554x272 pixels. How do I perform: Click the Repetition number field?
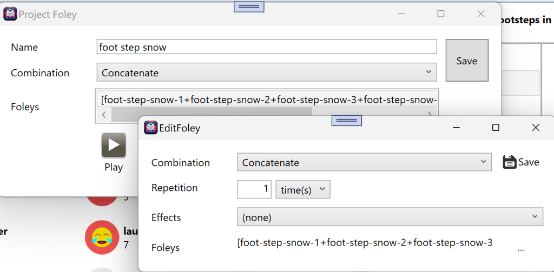tap(255, 189)
